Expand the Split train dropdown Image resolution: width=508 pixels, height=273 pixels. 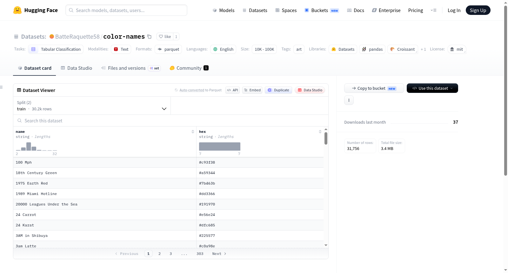click(92, 106)
